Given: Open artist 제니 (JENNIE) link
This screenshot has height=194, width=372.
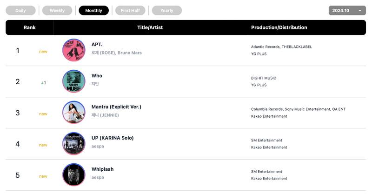Looking at the screenshot, I should (x=105, y=115).
